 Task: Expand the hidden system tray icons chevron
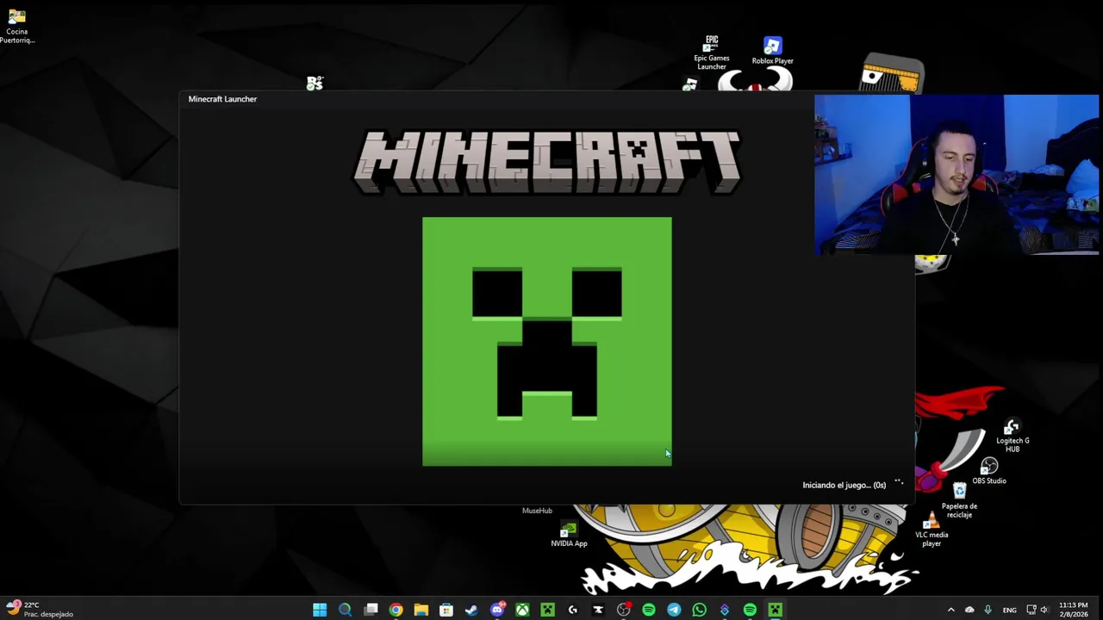click(x=950, y=610)
